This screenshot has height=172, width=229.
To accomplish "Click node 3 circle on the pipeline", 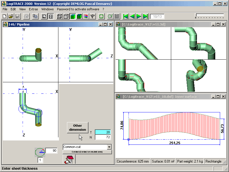I will (x=38, y=113).
